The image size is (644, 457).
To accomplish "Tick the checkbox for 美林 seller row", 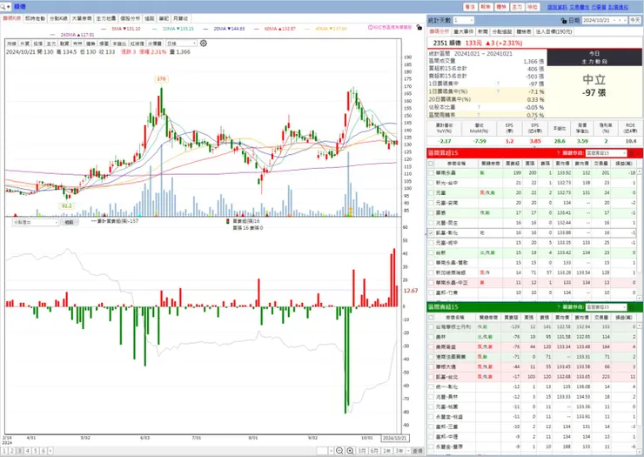I will coord(431,337).
